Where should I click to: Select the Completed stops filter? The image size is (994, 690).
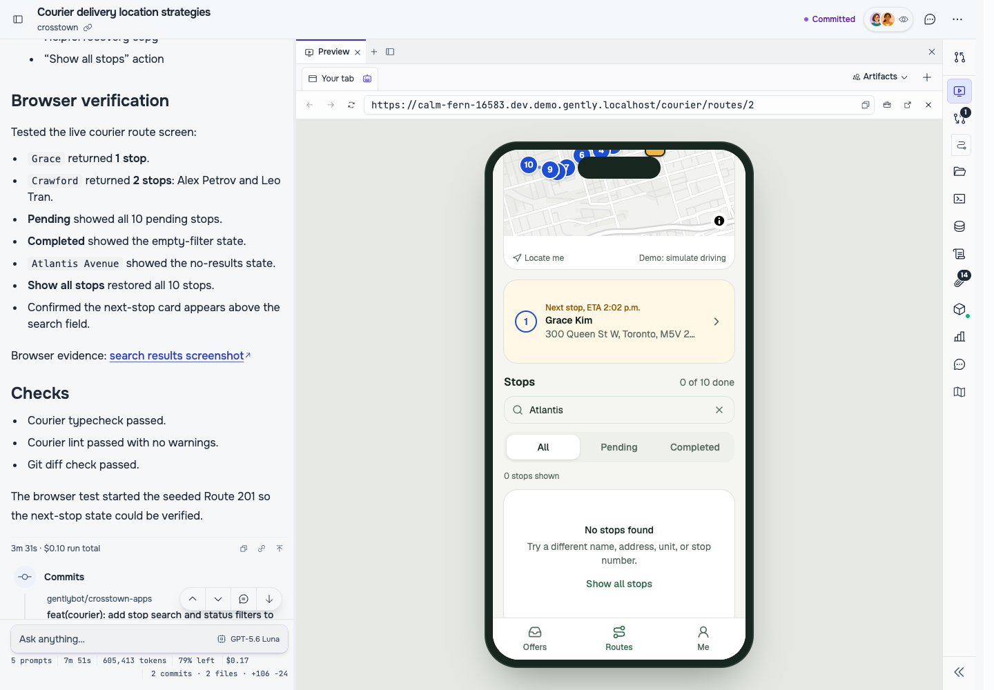695,447
